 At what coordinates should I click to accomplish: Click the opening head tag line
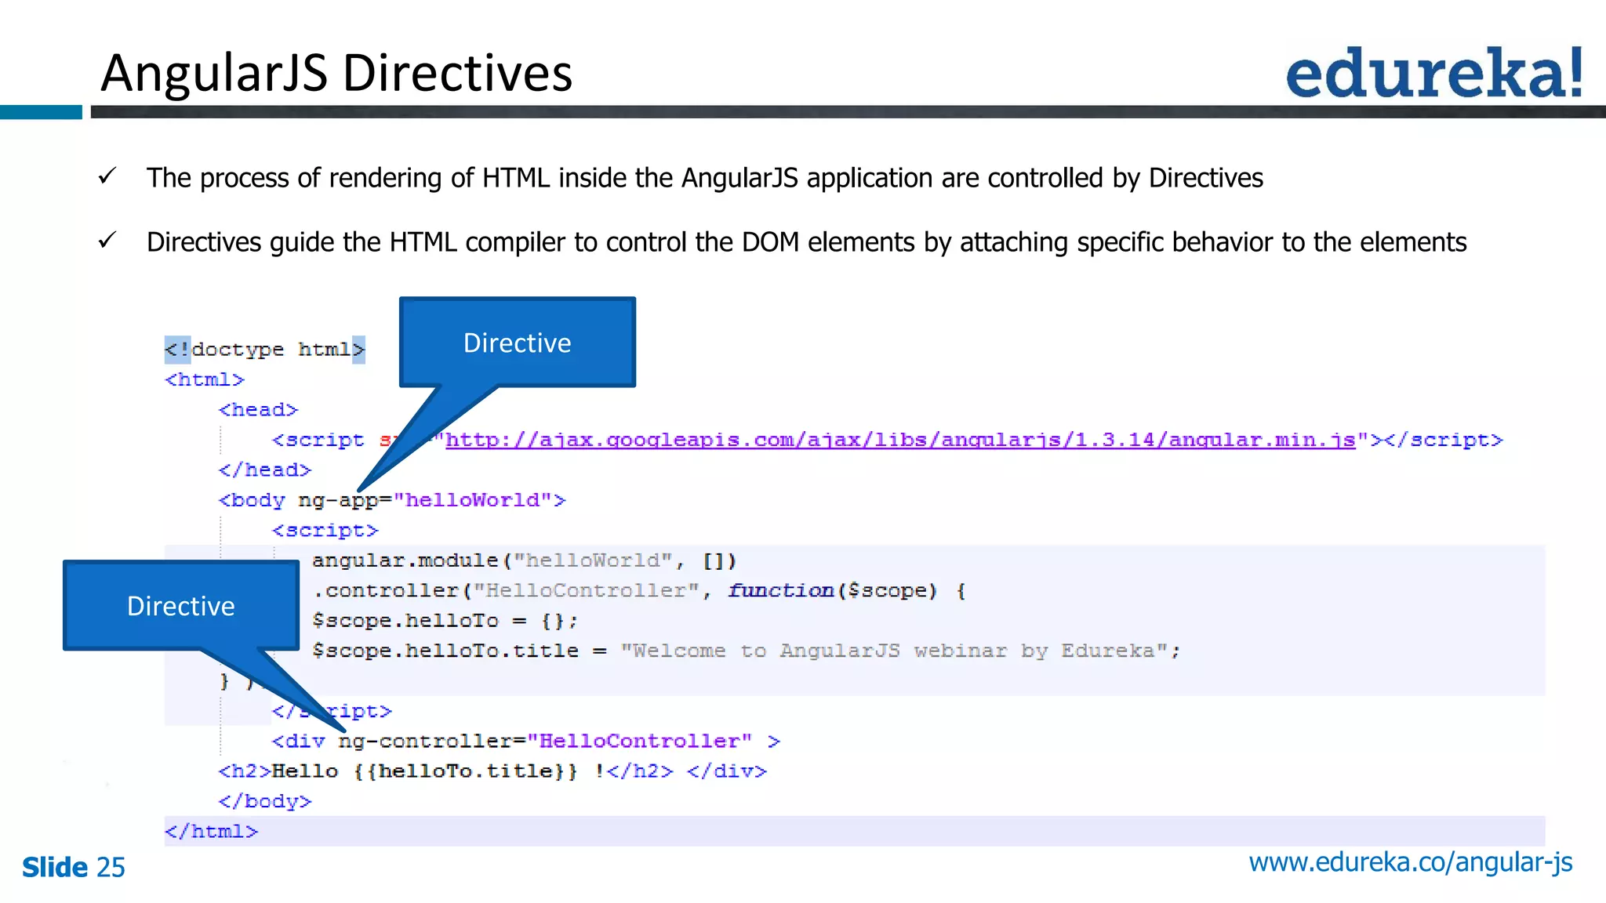click(258, 410)
